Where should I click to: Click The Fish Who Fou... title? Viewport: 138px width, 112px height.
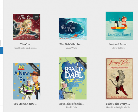(72, 45)
